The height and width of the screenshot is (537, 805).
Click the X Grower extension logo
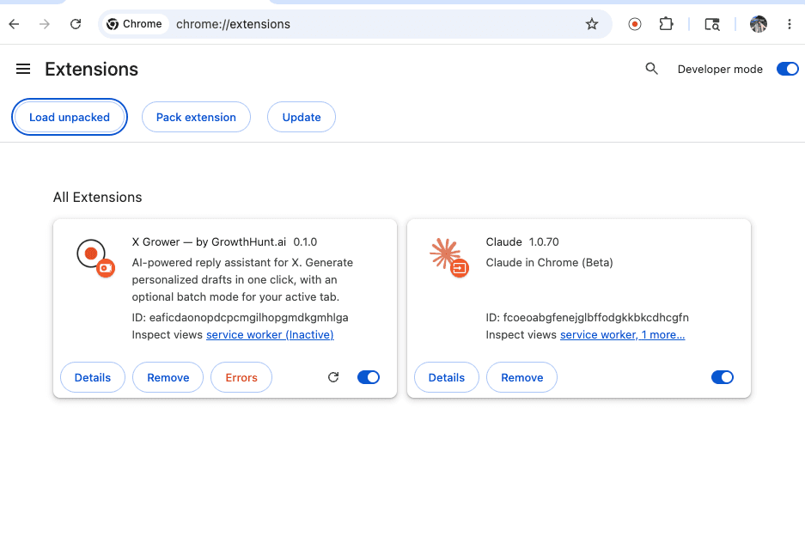[95, 258]
